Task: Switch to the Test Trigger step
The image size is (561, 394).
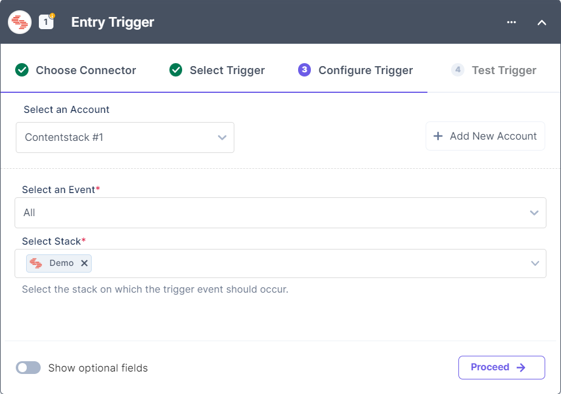Action: (x=503, y=70)
